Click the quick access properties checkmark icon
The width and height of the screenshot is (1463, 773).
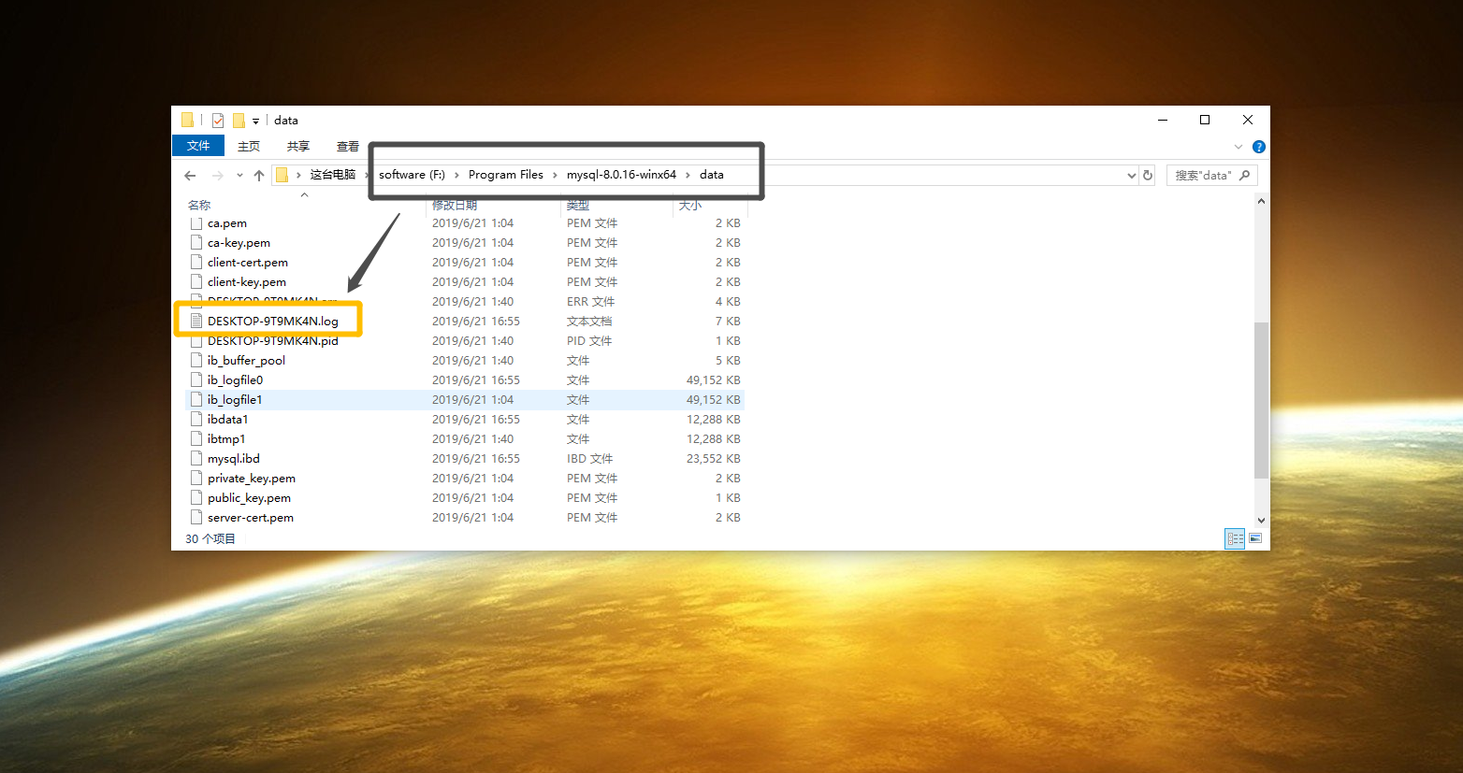click(x=218, y=121)
